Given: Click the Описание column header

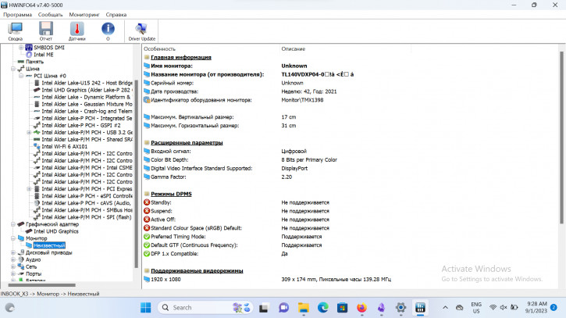Looking at the screenshot, I should [293, 48].
